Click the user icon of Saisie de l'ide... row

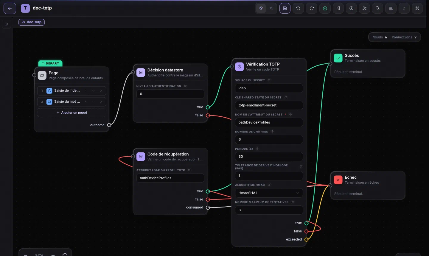point(49,90)
